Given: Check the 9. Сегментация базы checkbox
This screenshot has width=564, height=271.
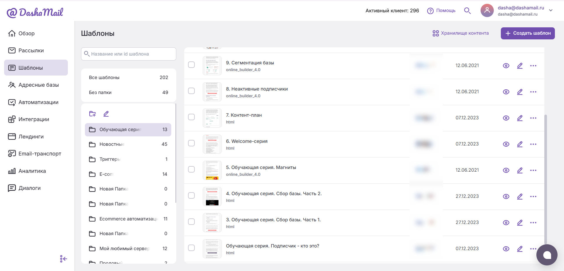Looking at the screenshot, I should [191, 65].
